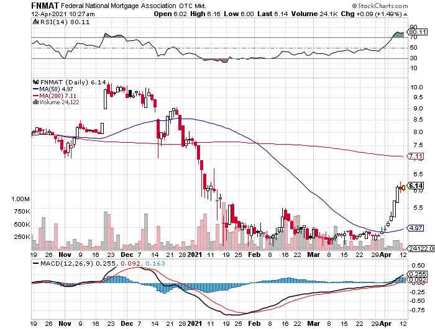
Task: Click the 8.5 price axis label
Action: [x=418, y=120]
